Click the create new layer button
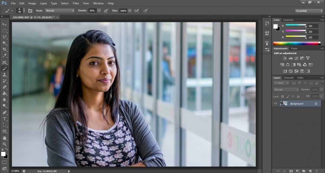Viewport: 325px width, 173px height. (x=310, y=171)
